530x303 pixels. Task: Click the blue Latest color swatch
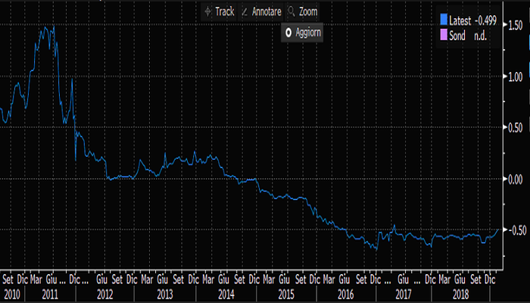click(444, 20)
